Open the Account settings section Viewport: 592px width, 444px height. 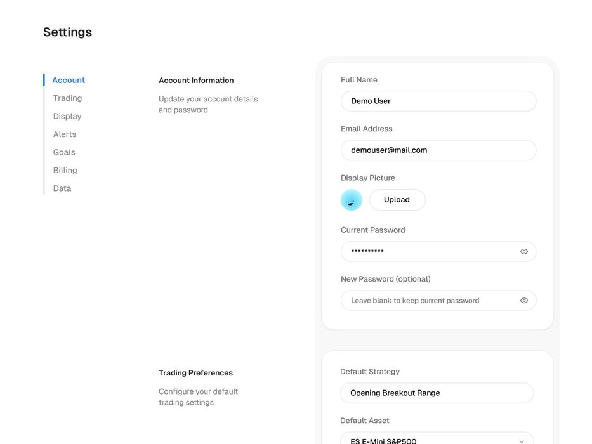pos(69,80)
